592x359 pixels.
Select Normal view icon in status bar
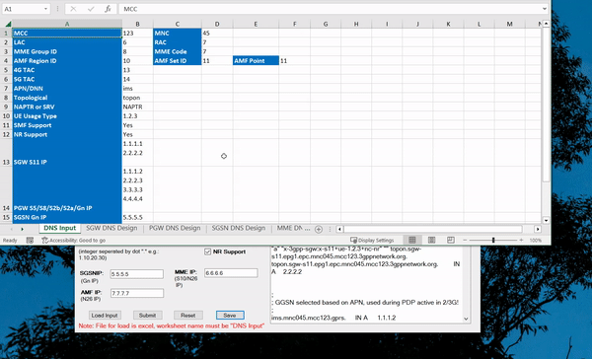point(412,240)
